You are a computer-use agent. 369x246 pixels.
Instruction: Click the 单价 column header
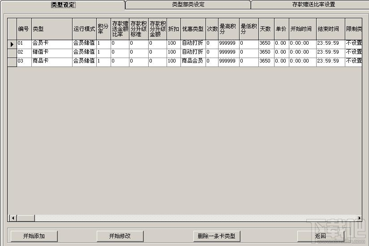282,29
